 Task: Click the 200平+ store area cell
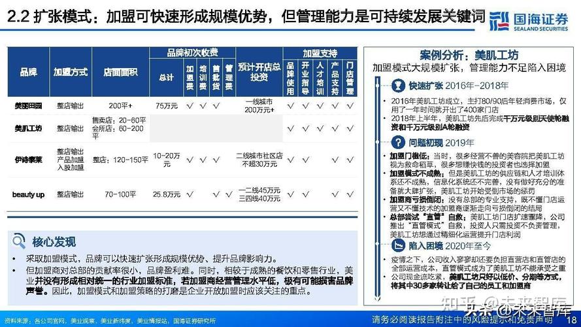point(120,106)
